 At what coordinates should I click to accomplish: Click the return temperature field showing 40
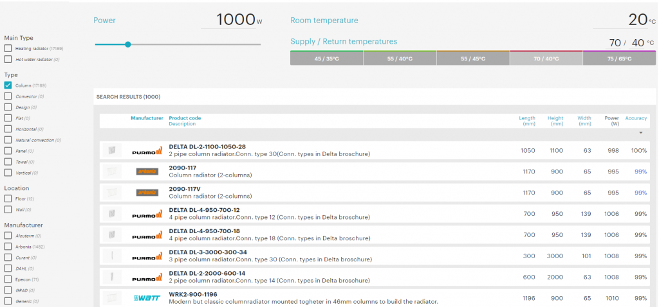point(636,43)
